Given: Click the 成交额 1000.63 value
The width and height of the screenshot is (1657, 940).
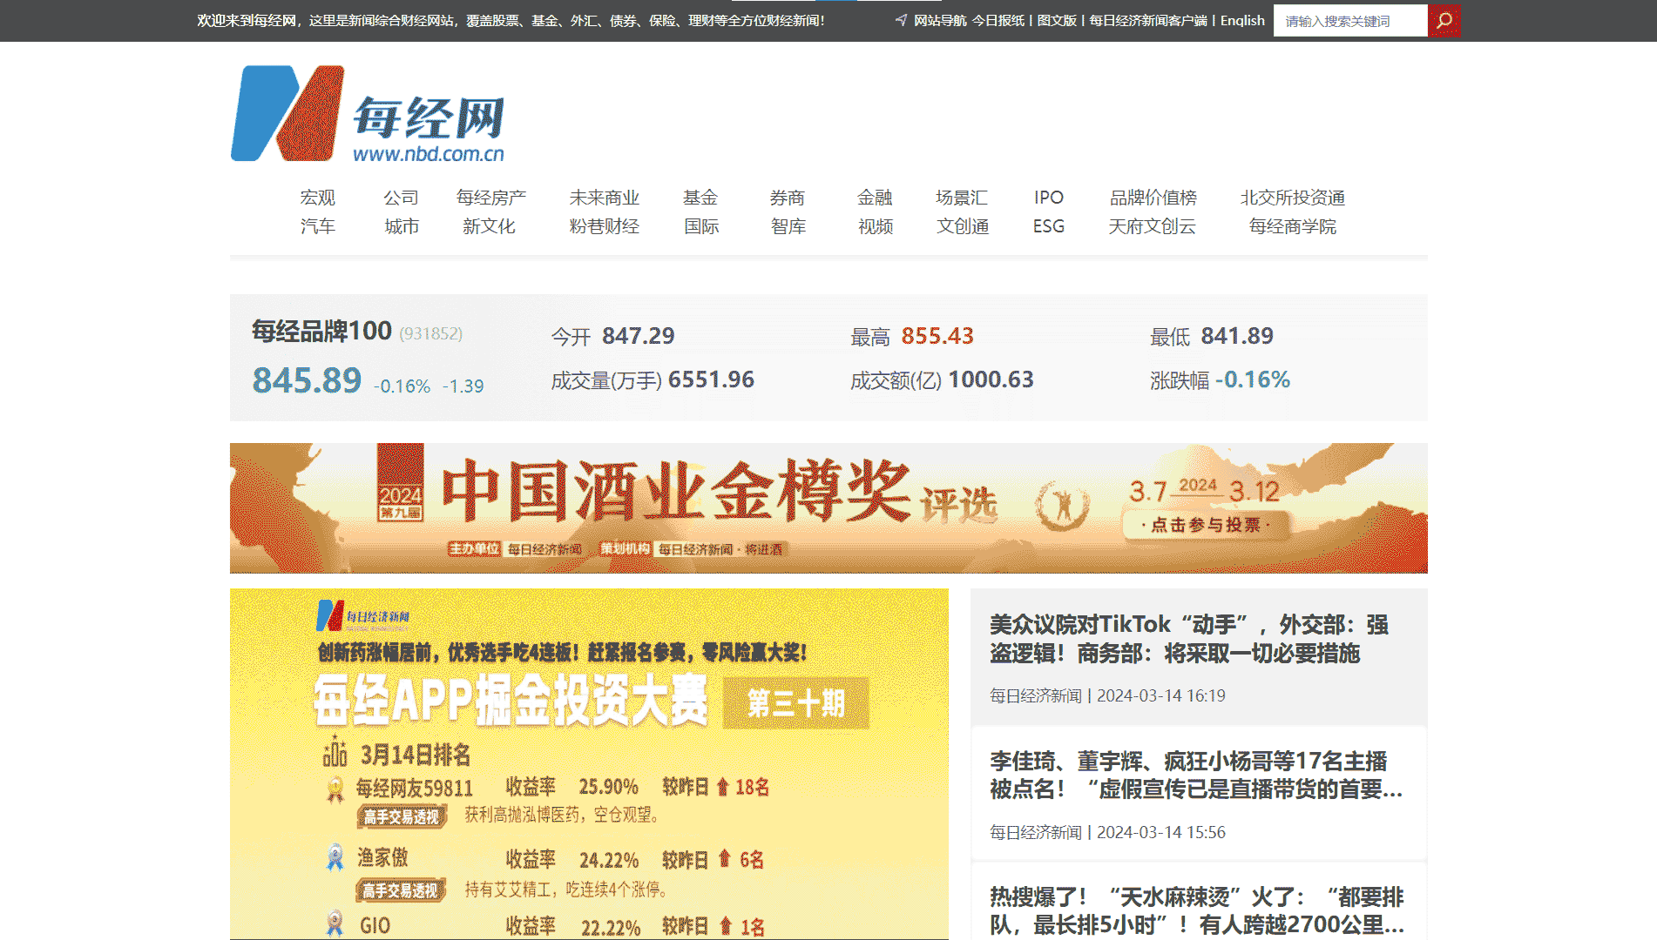Looking at the screenshot, I should (x=991, y=379).
